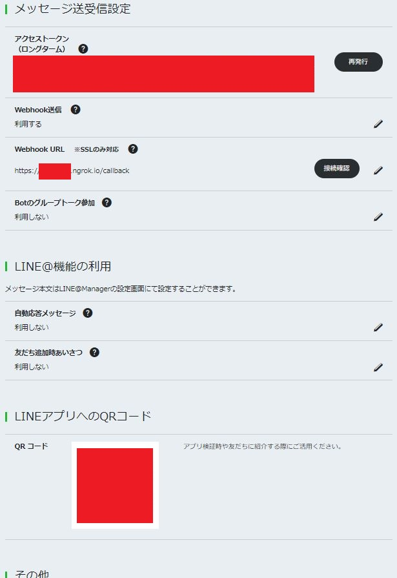Edit 自動応答メッセージ setting with pencil icon
Viewport: 397px width, 578px height.
[x=378, y=327]
